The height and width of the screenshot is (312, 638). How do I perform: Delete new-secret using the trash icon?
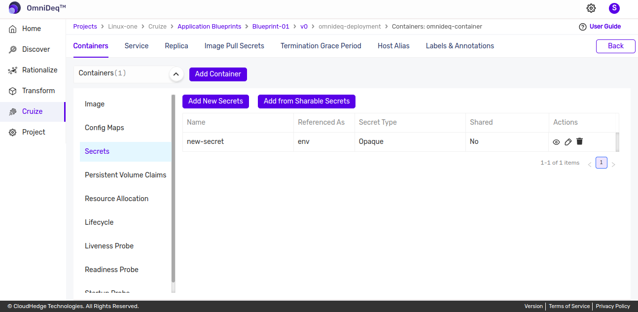[579, 141]
